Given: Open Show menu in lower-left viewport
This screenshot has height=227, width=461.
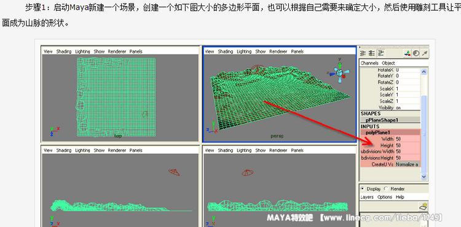Looking at the screenshot, I should (99, 150).
